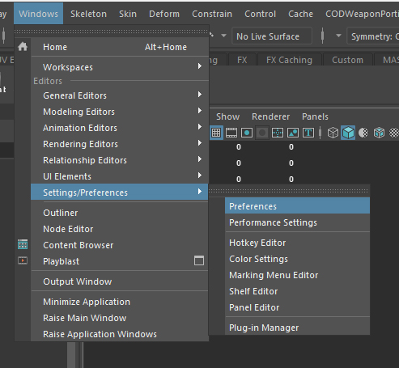Click the use default material icon
Viewport: 399px width, 368px height.
click(x=363, y=133)
